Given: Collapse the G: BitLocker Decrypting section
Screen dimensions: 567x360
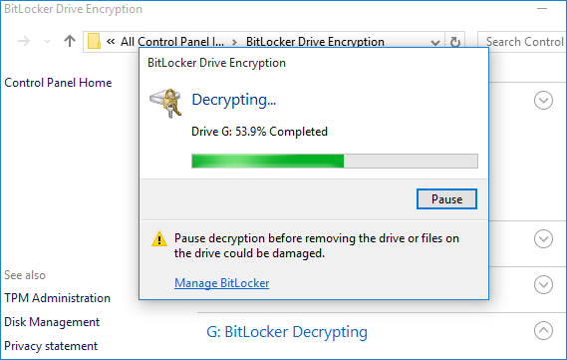Looking at the screenshot, I should [x=543, y=331].
